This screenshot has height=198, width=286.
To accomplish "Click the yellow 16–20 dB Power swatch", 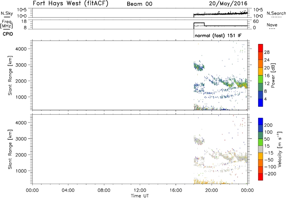I will [x=261, y=71].
